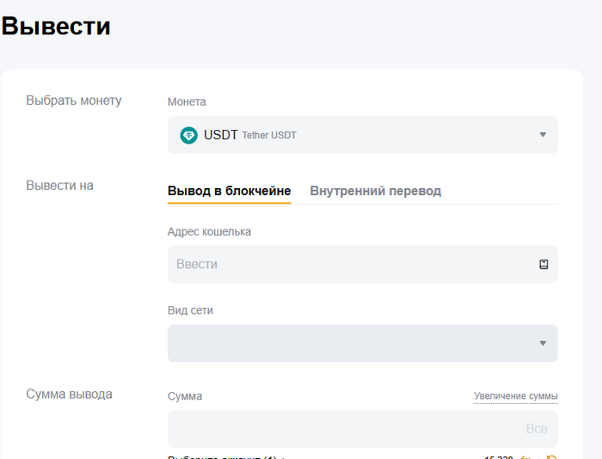Click the Сумма вывода section label
602x459 pixels.
(x=69, y=395)
